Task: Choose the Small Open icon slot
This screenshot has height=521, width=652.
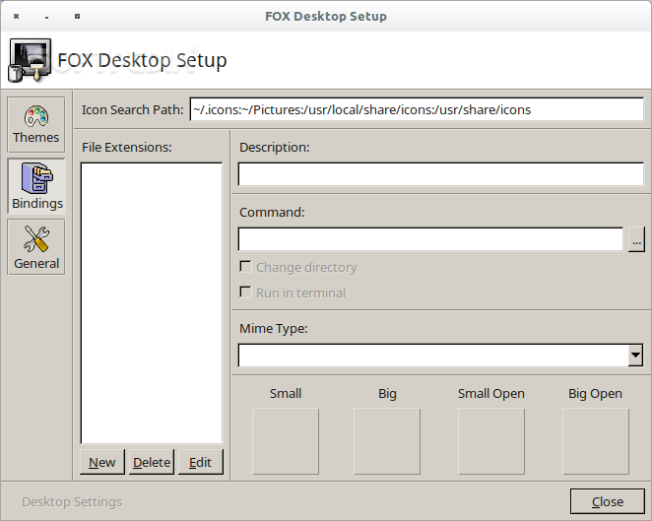Action: (491, 441)
